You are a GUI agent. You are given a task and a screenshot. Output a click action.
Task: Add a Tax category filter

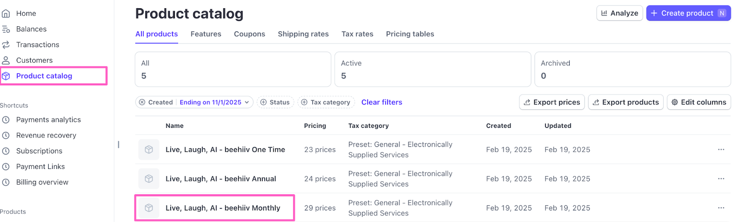coord(326,102)
